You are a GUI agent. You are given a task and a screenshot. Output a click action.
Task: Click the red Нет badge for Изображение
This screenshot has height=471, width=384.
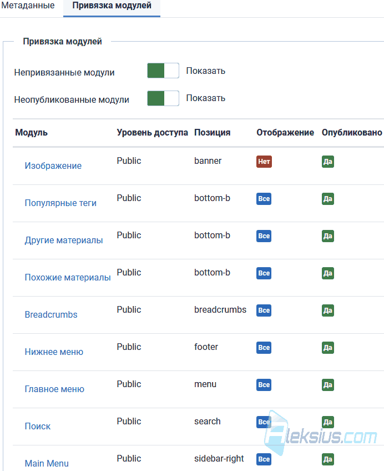264,162
